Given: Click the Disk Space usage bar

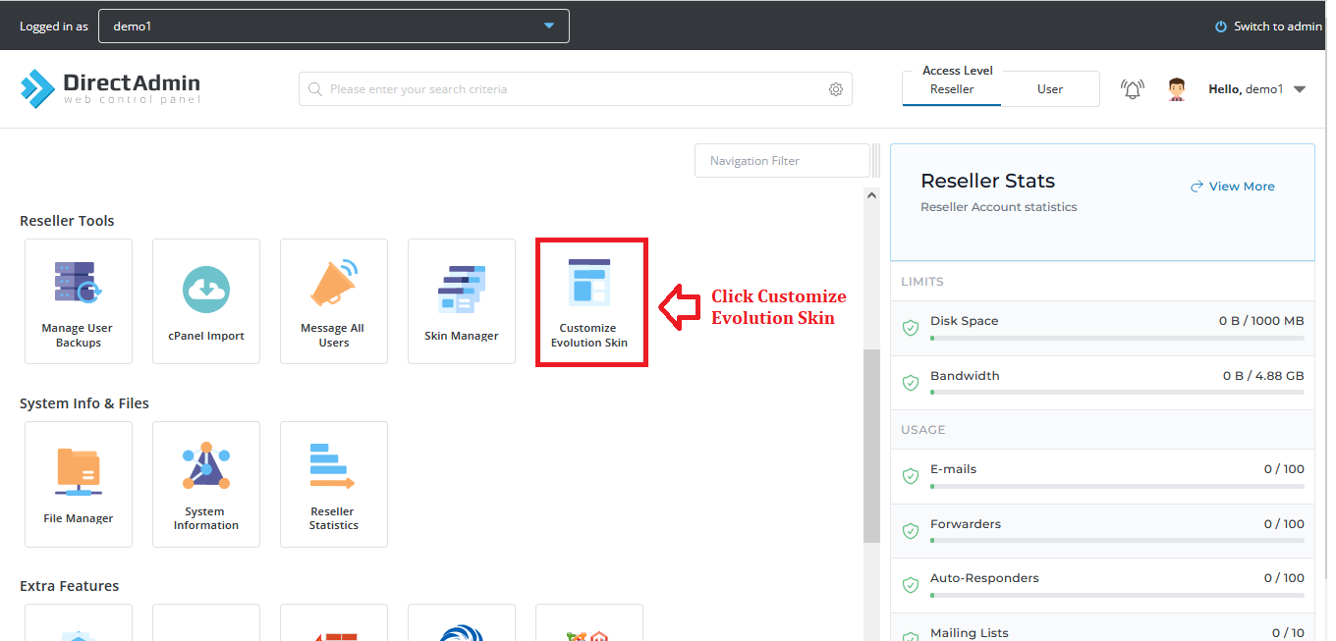Looking at the screenshot, I should tap(1117, 338).
